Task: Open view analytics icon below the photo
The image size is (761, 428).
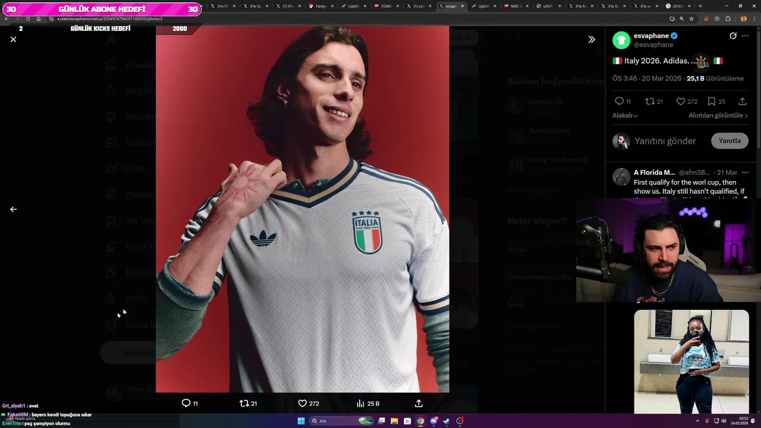Action: pos(360,403)
